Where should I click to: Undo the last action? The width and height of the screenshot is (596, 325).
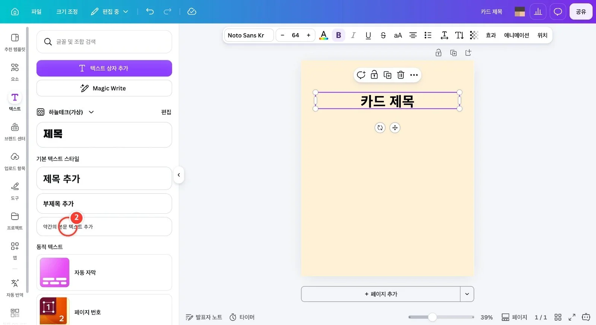click(x=150, y=12)
